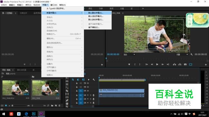
Task: Click New Item icon in Project panel
Action: 56,105
